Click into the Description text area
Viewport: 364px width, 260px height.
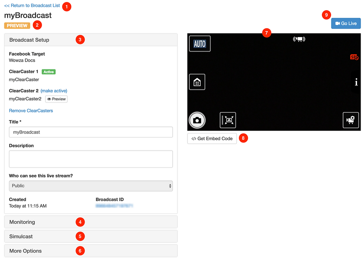(x=91, y=159)
